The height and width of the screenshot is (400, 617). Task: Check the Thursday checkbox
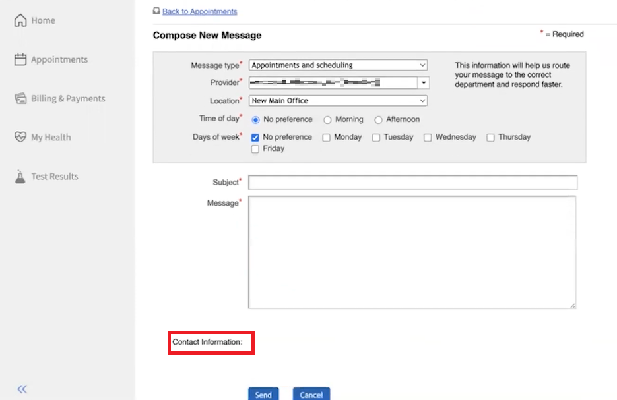coord(490,137)
